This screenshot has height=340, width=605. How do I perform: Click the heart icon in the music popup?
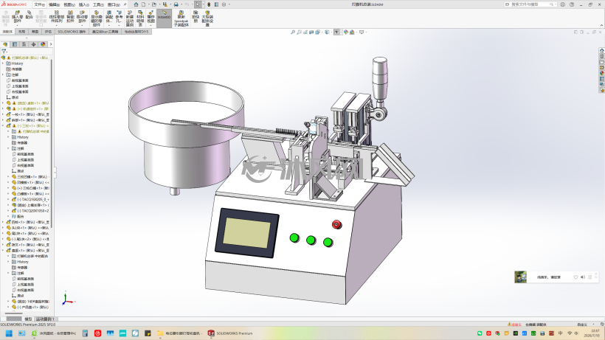pos(575,277)
